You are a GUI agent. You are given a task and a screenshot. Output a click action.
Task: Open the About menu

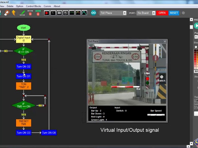[57, 6]
